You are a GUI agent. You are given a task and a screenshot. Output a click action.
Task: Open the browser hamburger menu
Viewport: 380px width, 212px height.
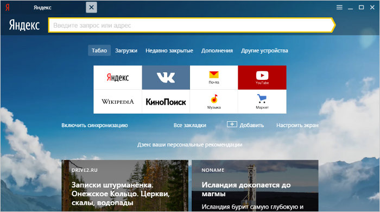[x=339, y=8]
